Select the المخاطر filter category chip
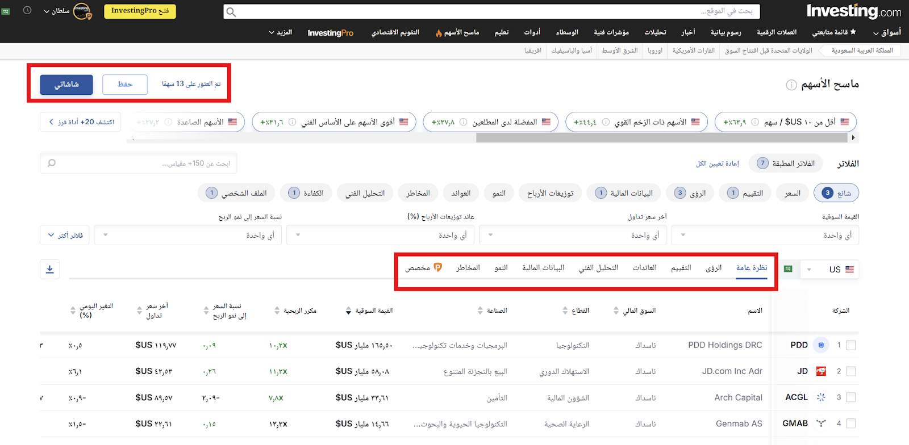909x445 pixels. [x=418, y=193]
